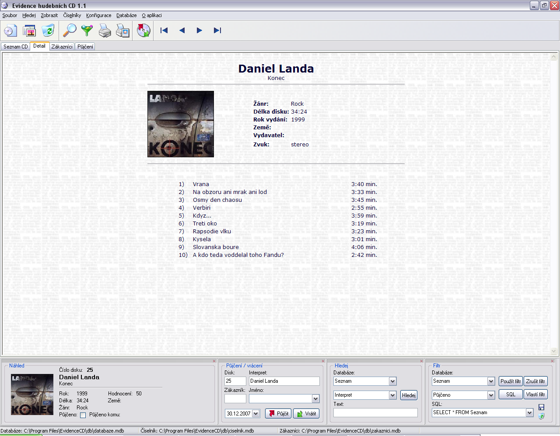Click the CD lend/return arrows icon

tap(143, 31)
